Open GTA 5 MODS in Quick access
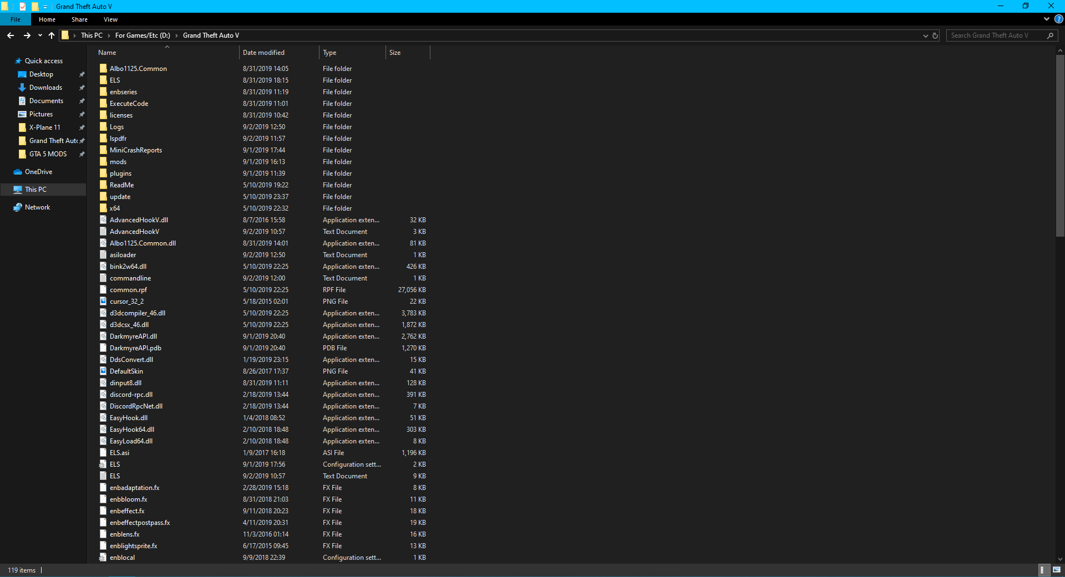1065x577 pixels. tap(48, 154)
